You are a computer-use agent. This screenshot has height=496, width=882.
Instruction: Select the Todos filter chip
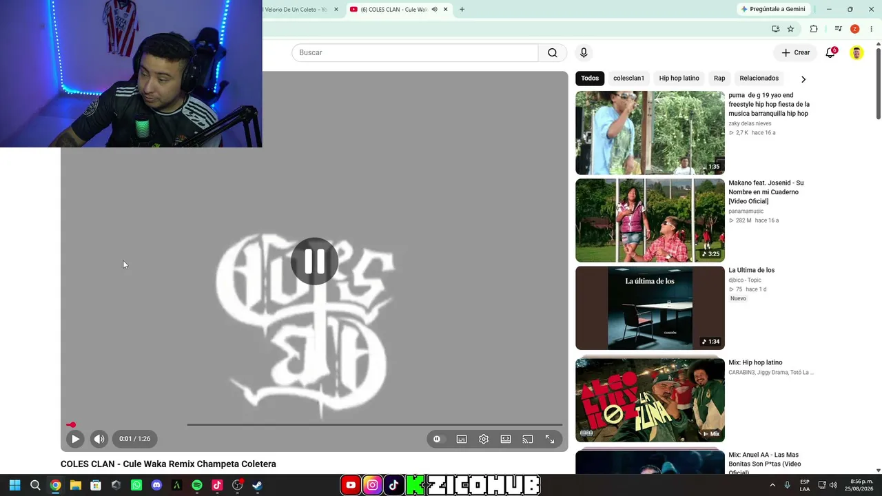(590, 78)
